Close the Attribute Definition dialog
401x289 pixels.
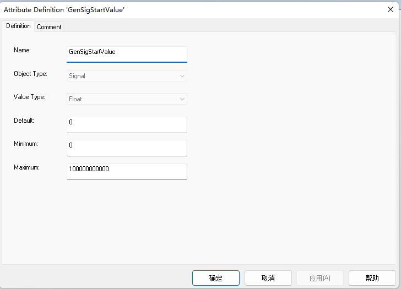coord(391,9)
